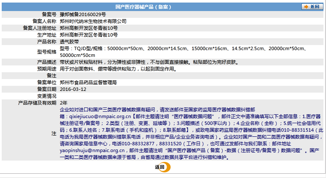Click the 备注 label
This screenshot has height=178, width=326.
click(51, 76)
